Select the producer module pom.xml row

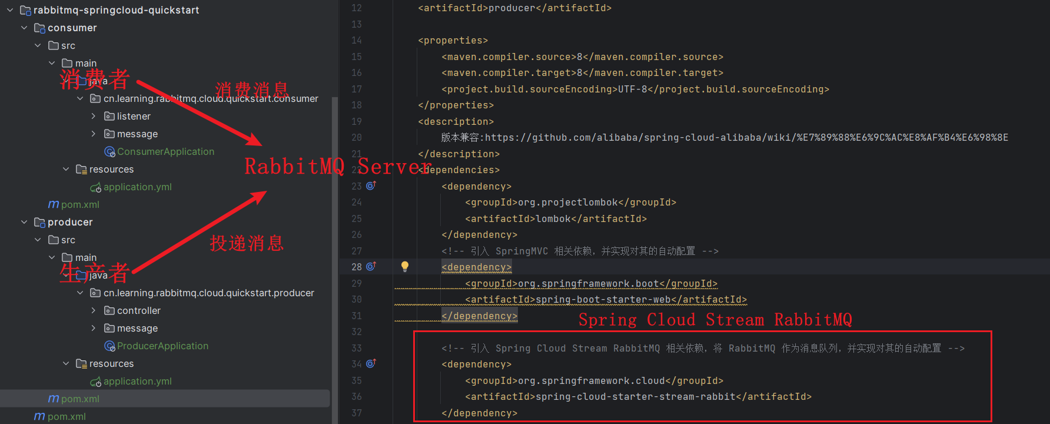pos(165,399)
